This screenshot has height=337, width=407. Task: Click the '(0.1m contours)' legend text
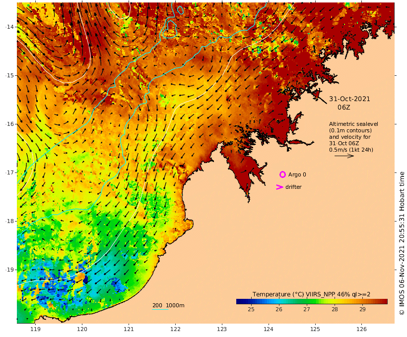pos(350,130)
